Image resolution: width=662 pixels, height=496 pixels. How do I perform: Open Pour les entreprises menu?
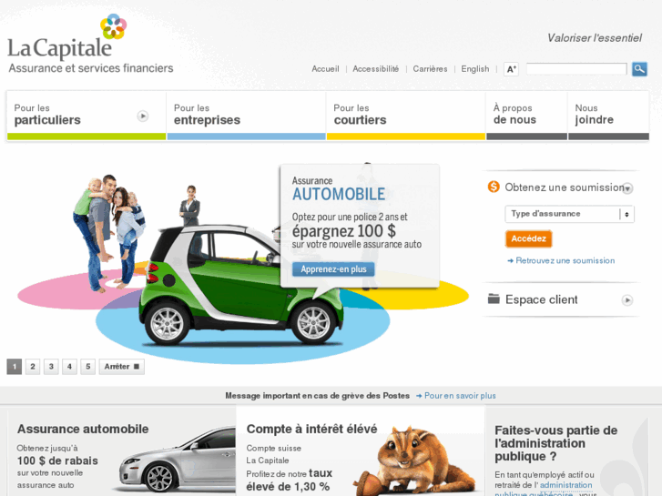tap(246, 116)
